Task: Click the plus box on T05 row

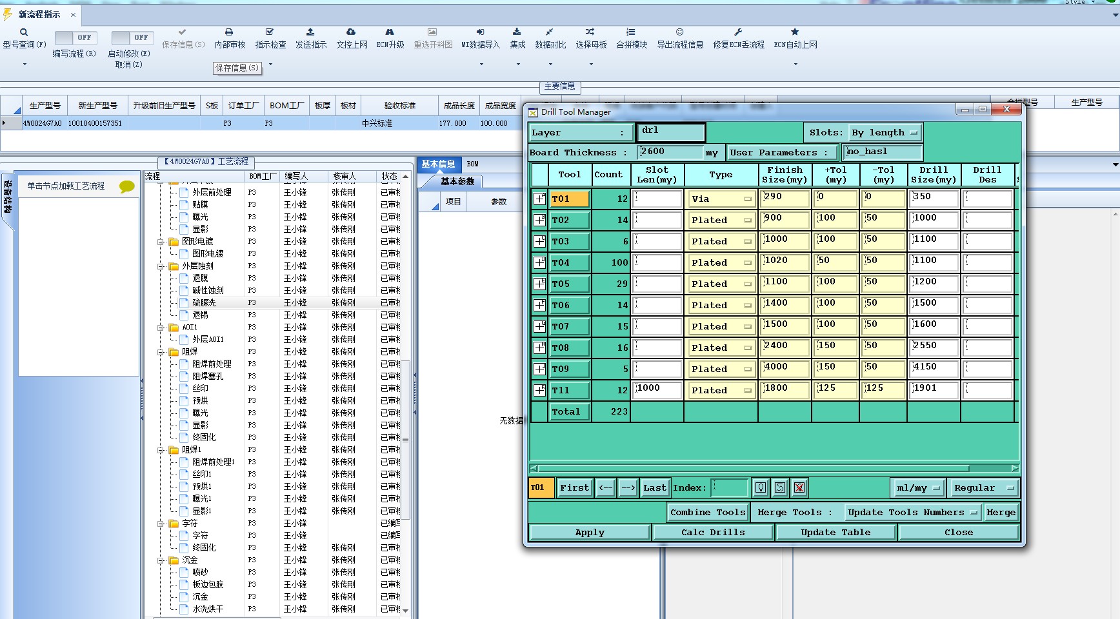Action: (x=539, y=284)
